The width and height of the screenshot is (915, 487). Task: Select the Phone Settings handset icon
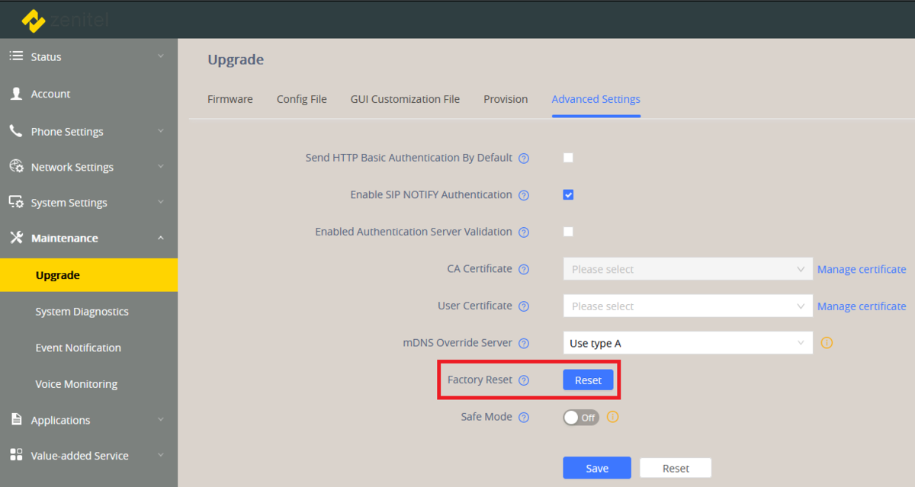point(16,131)
